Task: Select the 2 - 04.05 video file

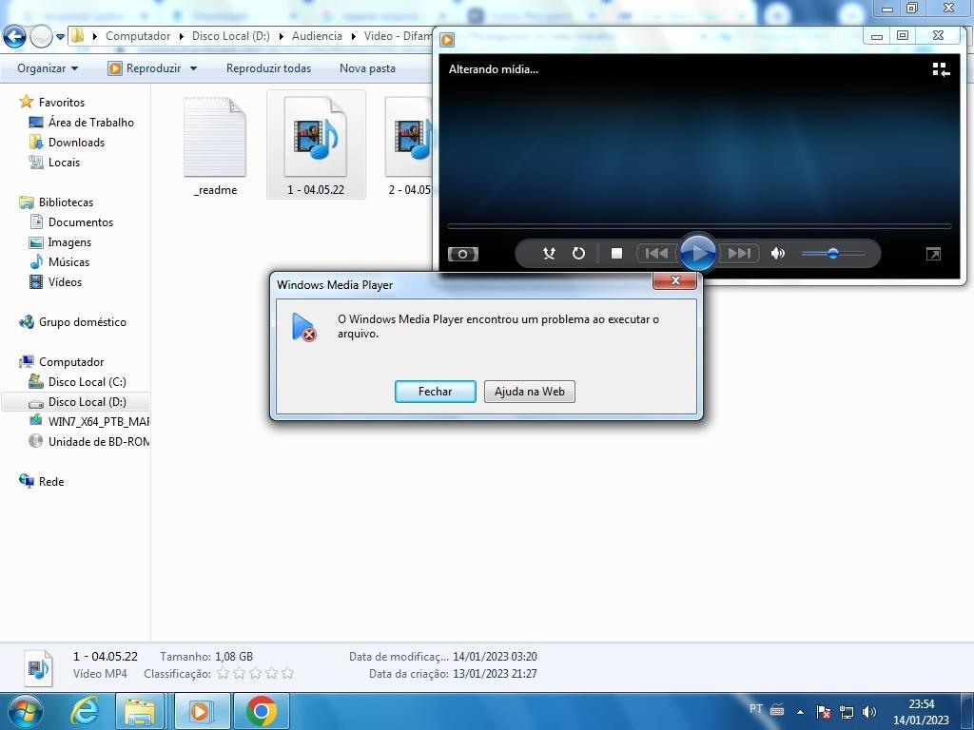Action: tap(409, 147)
